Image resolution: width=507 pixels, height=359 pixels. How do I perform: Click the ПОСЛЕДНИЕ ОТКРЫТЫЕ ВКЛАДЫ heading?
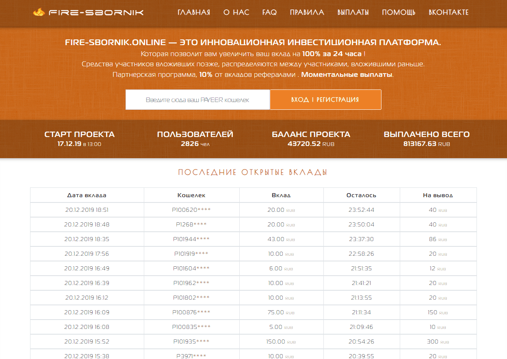click(x=253, y=172)
